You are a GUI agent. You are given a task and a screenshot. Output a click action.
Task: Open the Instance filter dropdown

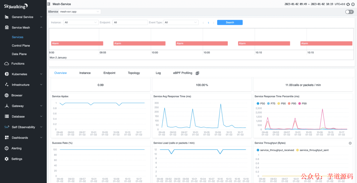pyautogui.click(x=81, y=22)
